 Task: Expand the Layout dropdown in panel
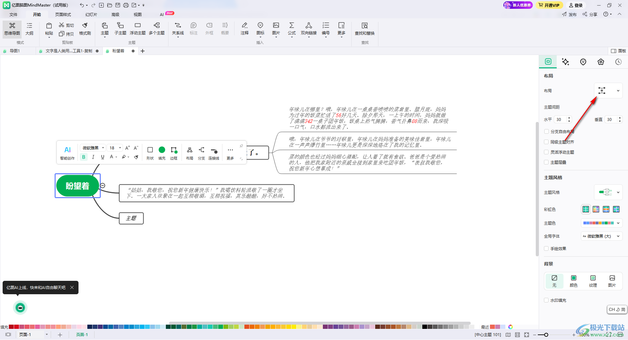click(608, 91)
